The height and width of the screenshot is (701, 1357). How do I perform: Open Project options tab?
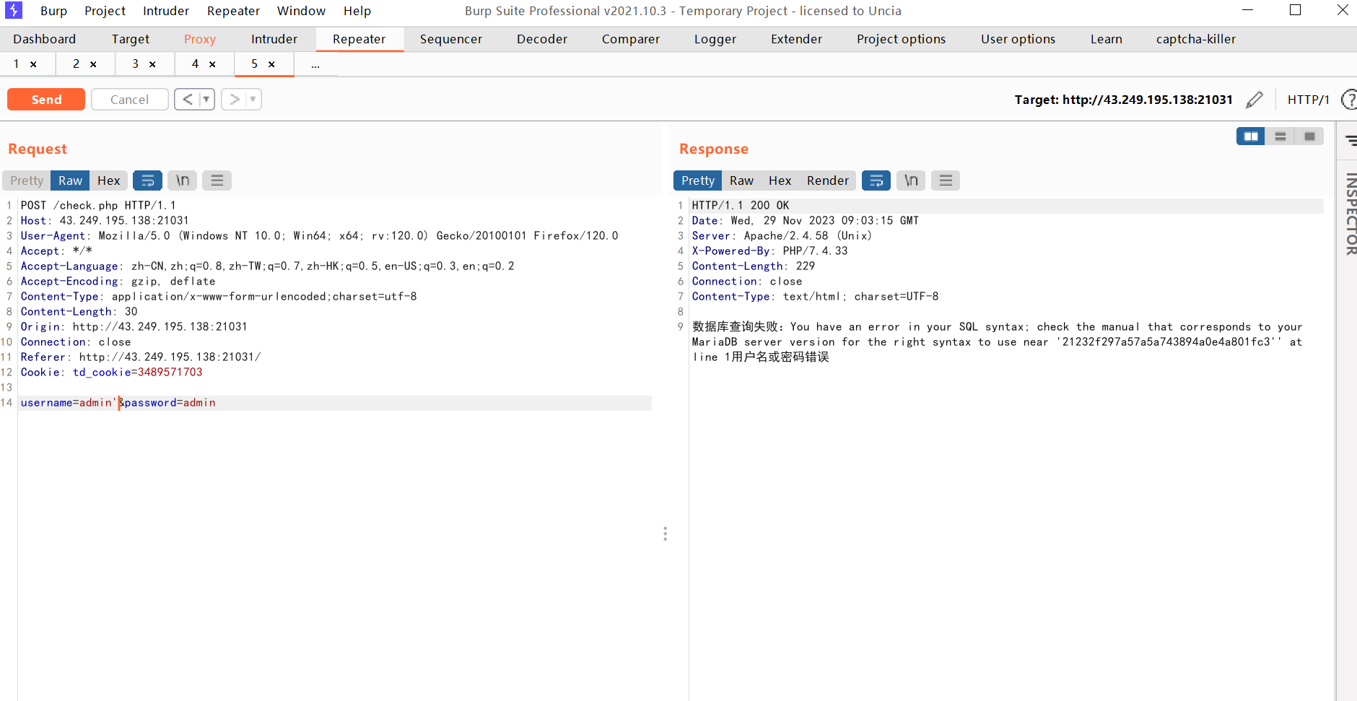pyautogui.click(x=901, y=39)
